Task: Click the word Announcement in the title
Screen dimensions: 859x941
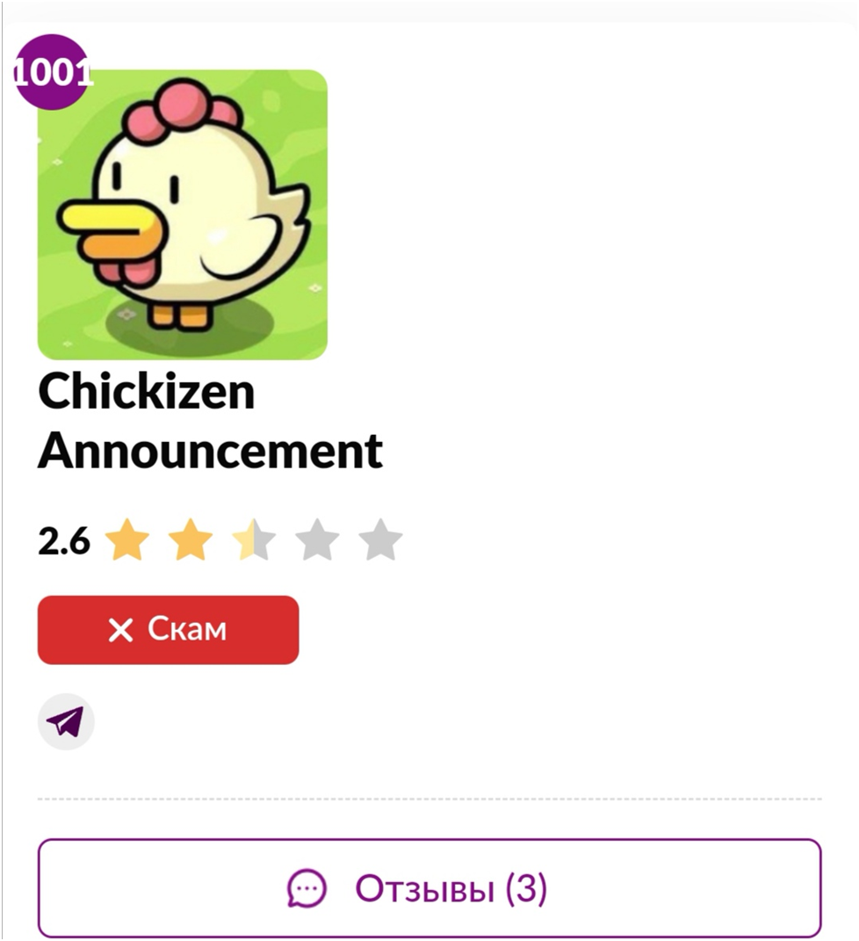Action: pos(210,451)
